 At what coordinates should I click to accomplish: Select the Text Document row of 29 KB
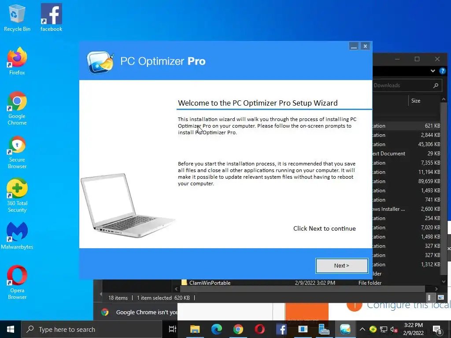407,154
